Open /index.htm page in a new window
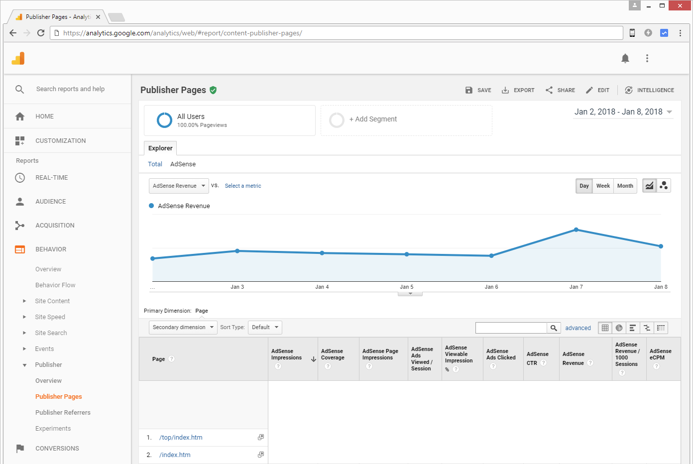Screen dimensions: 693x464 [x=260, y=455]
